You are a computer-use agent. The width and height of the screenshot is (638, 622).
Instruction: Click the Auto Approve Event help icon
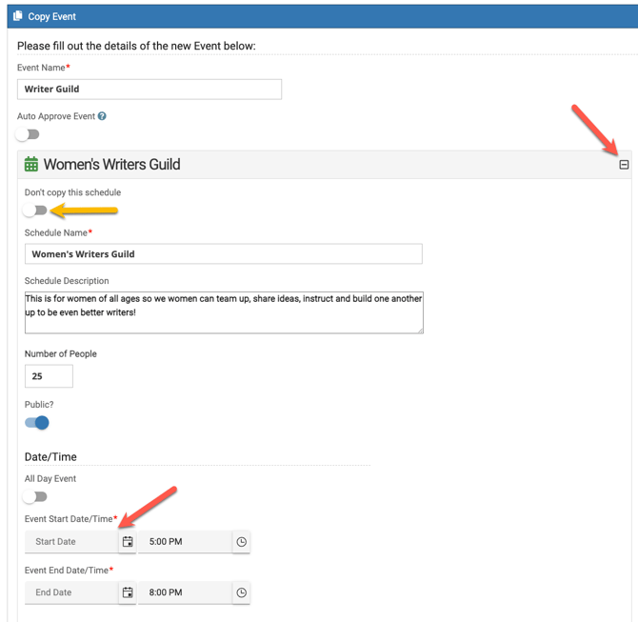(102, 116)
